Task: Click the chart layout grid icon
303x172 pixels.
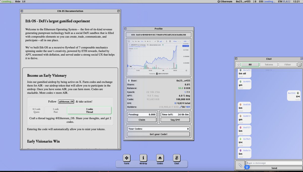Action: [x=170, y=41]
